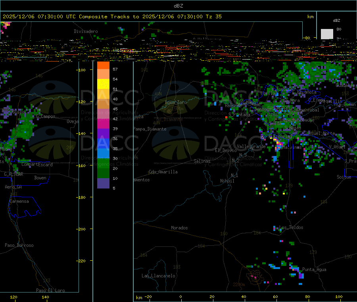This screenshot has height=302, width=357.
Task: Click the mauve swatch between 45 and 42
Action: pyautogui.click(x=104, y=113)
